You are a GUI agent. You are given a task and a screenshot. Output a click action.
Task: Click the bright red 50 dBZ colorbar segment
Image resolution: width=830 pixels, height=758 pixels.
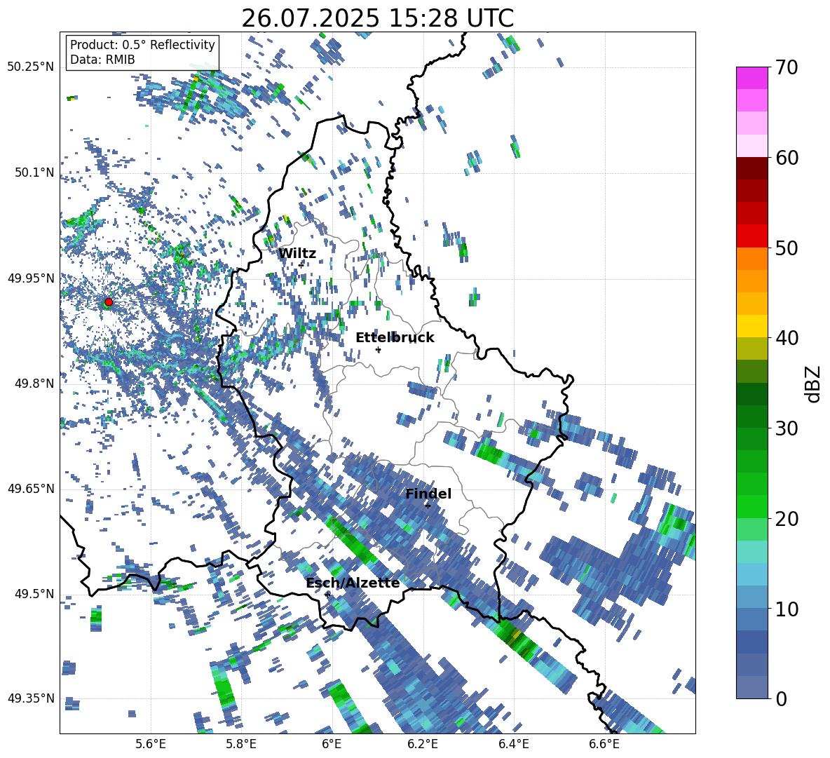(x=751, y=236)
